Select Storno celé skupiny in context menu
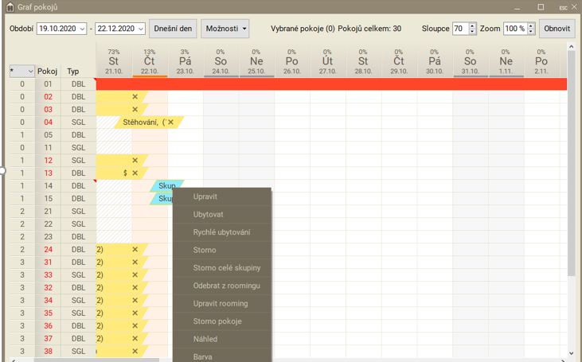Screen dimensions: 582x362 pyautogui.click(x=226, y=268)
